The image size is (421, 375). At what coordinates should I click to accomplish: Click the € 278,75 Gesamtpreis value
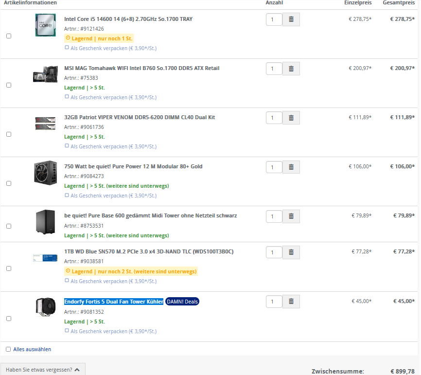pyautogui.click(x=402, y=19)
